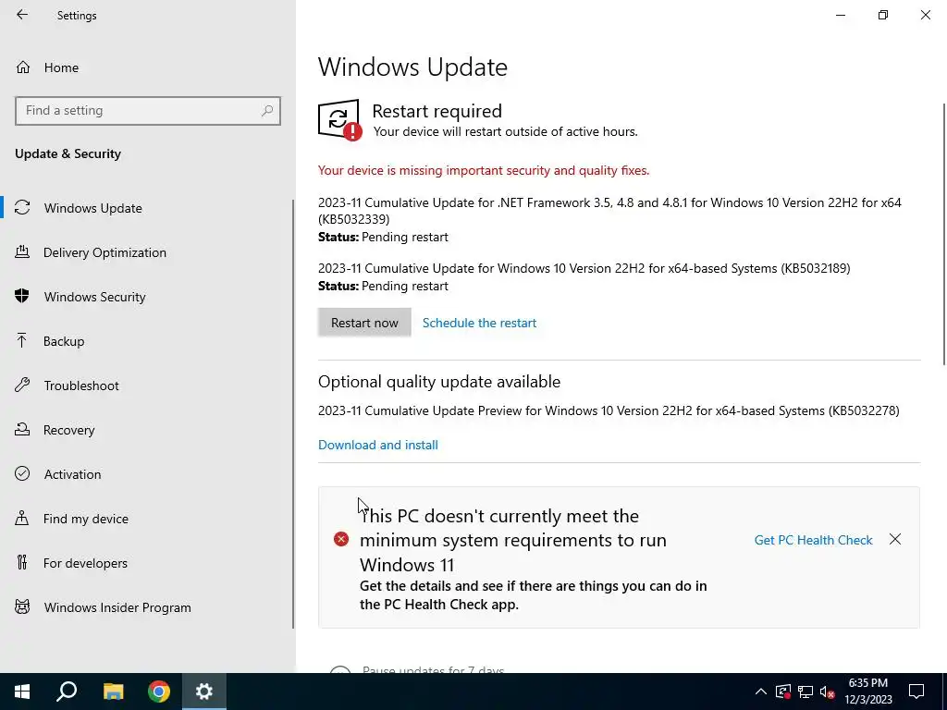Image resolution: width=947 pixels, height=710 pixels.
Task: Click the red error icon in Windows 11 banner
Action: tap(341, 539)
